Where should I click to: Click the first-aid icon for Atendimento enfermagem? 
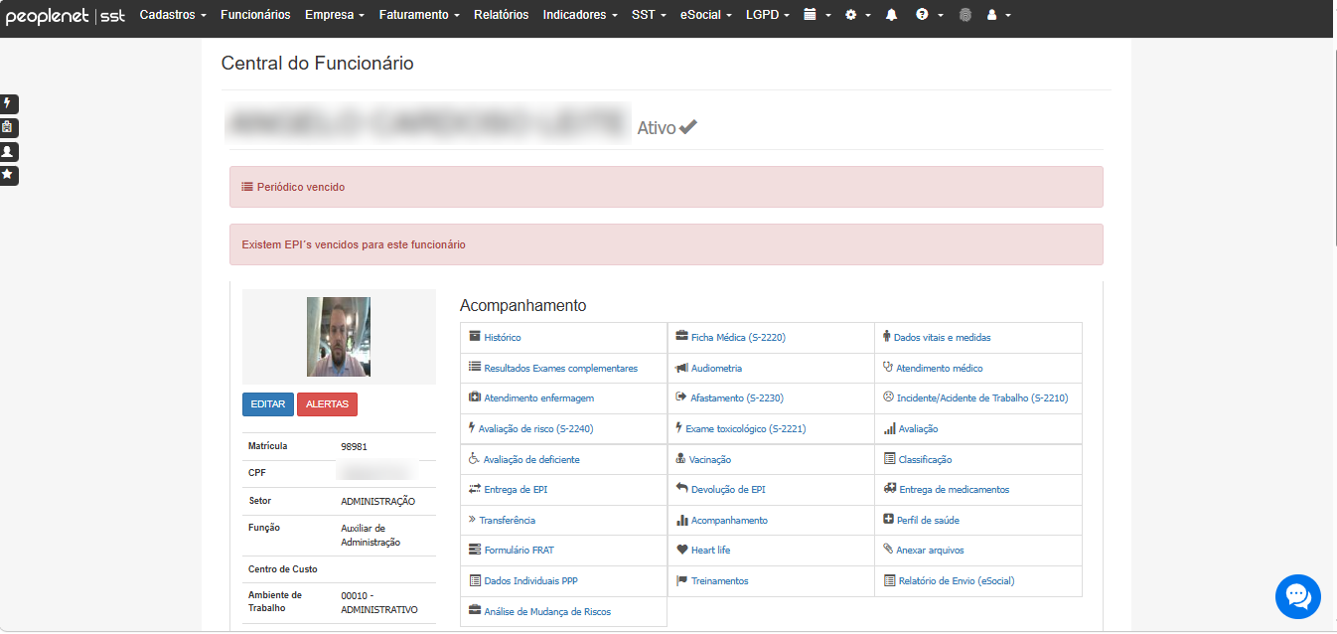(x=475, y=397)
